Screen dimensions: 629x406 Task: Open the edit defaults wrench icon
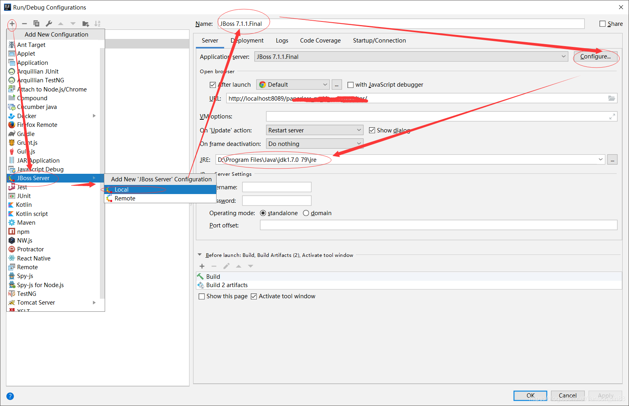click(x=49, y=23)
